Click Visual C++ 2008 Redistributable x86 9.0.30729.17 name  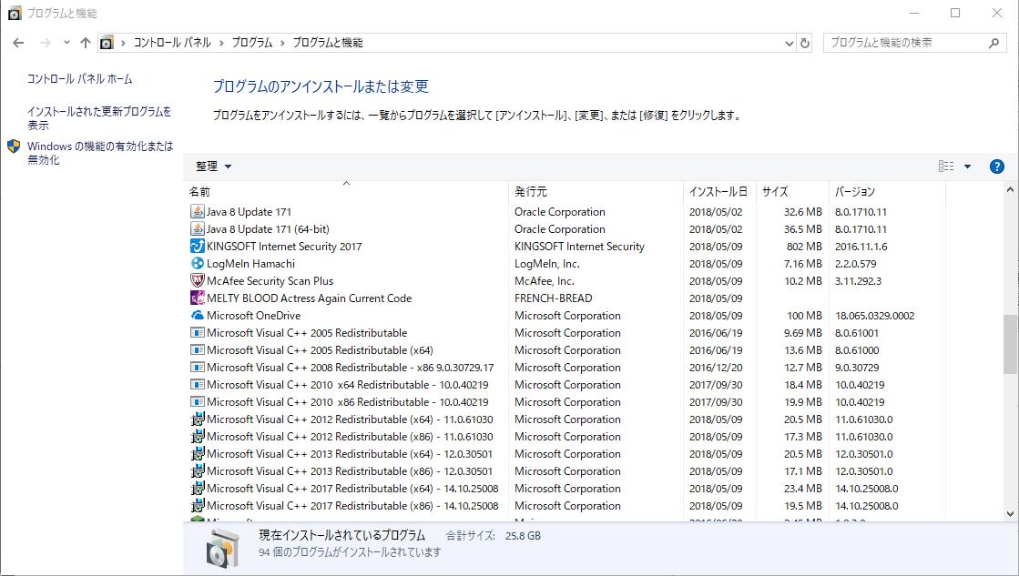pos(351,368)
